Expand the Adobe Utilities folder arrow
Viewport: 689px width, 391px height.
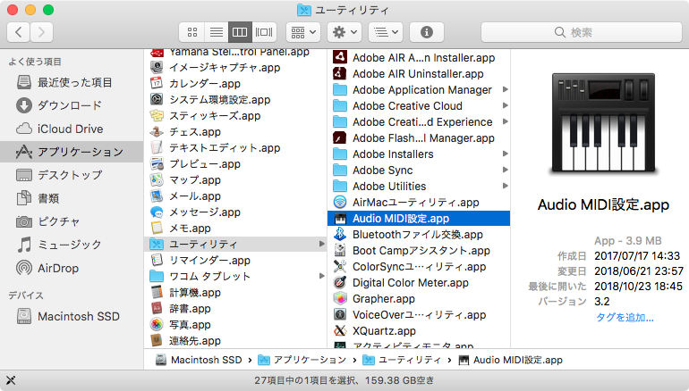506,186
